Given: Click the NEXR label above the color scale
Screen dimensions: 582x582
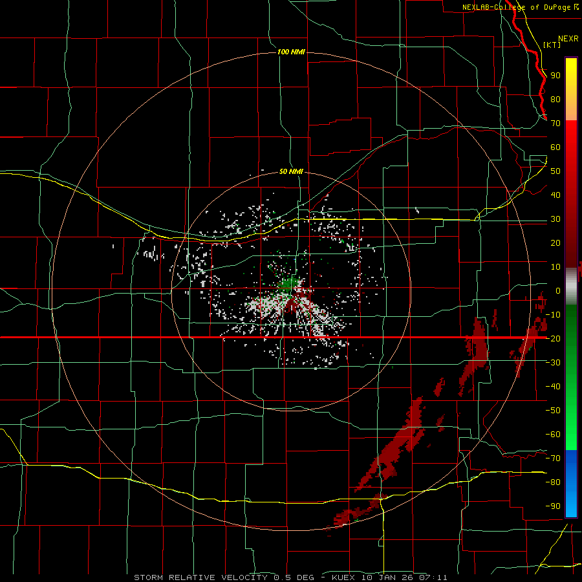Looking at the screenshot, I should click(568, 39).
